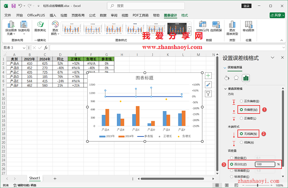Screen dimensions: 288x188
Task: Open the File menu tab
Action: pos(8,15)
